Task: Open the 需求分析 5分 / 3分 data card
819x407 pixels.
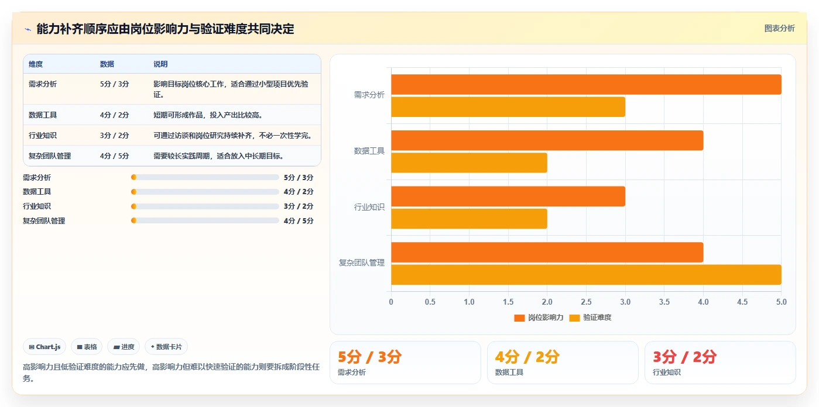Action: pos(405,363)
